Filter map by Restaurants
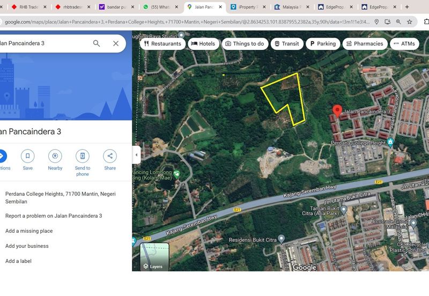Screen dimensions: 429x296 [x=162, y=44]
